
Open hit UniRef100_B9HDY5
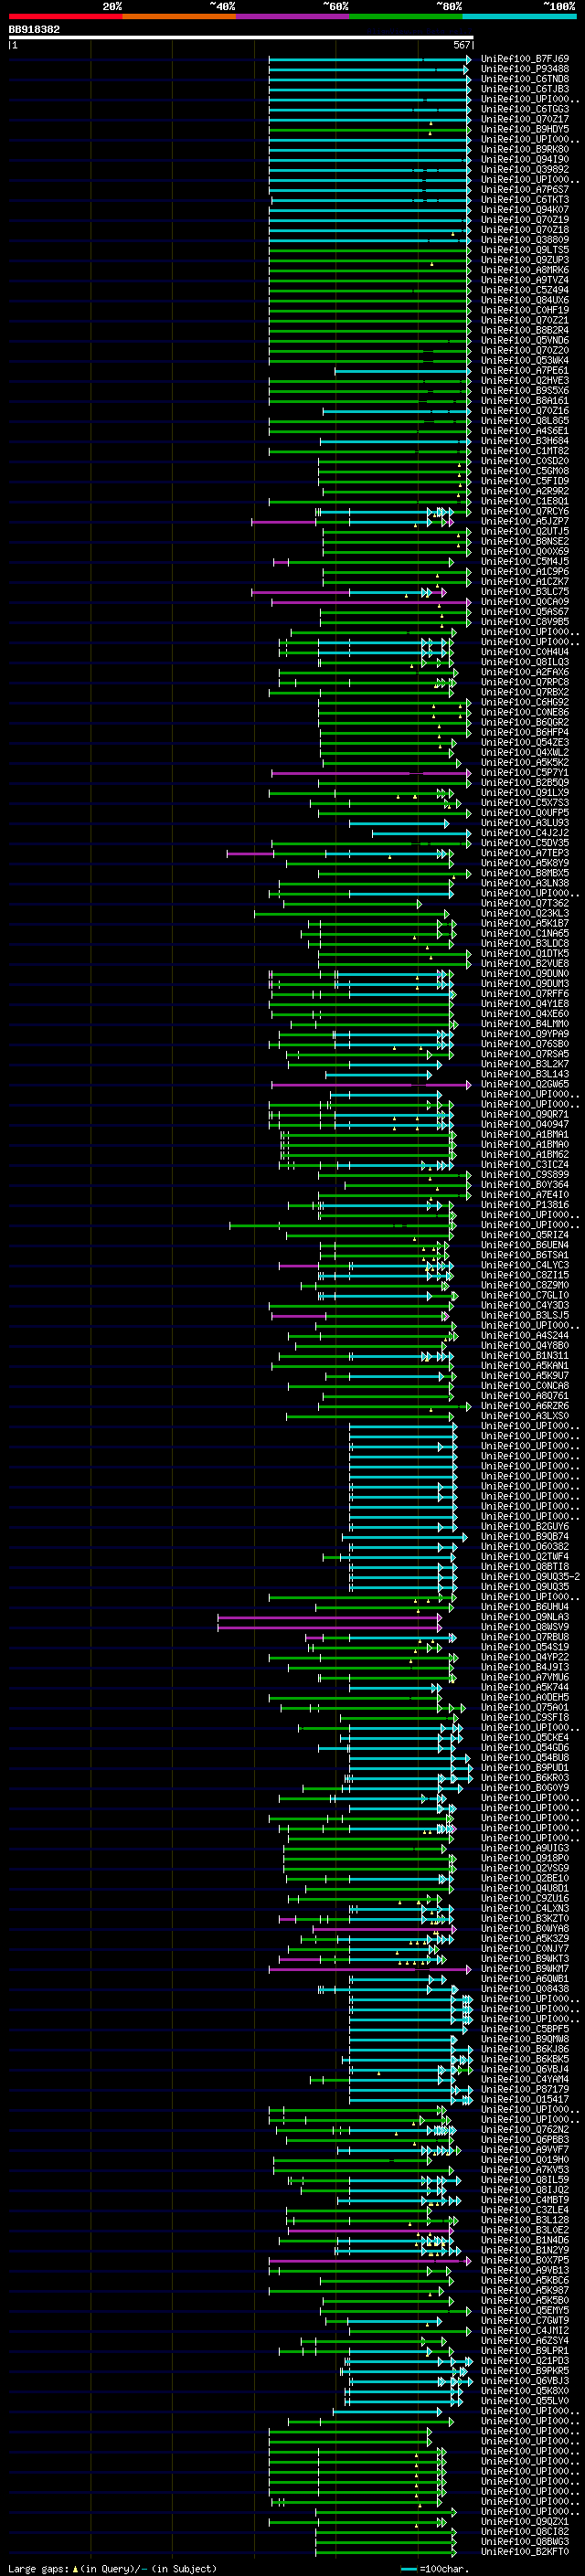(x=525, y=129)
